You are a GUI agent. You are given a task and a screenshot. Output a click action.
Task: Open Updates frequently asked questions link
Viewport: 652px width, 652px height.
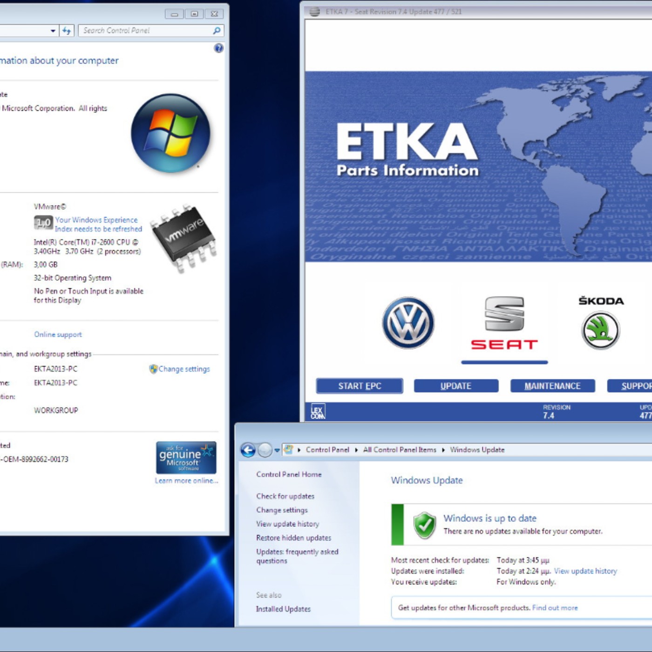(x=297, y=556)
